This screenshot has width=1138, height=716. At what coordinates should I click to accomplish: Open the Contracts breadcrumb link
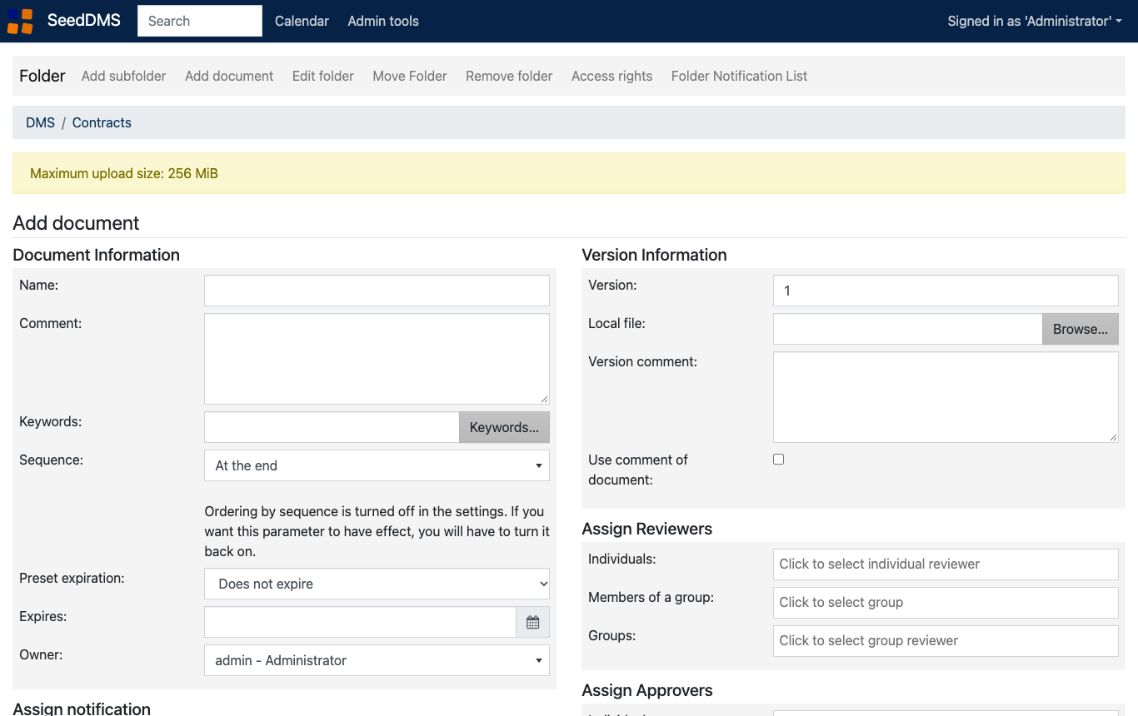pos(102,122)
